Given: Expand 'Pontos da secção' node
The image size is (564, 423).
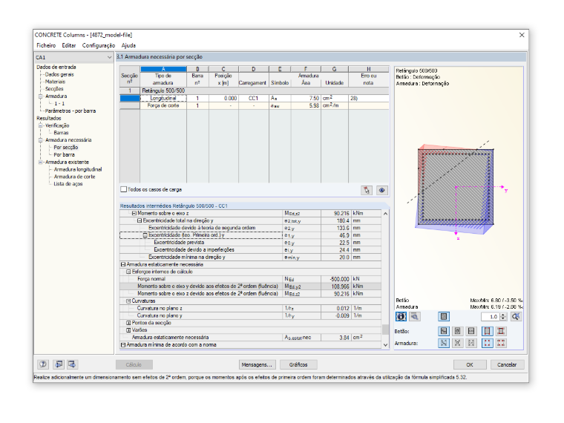Looking at the screenshot, I should pos(128,323).
